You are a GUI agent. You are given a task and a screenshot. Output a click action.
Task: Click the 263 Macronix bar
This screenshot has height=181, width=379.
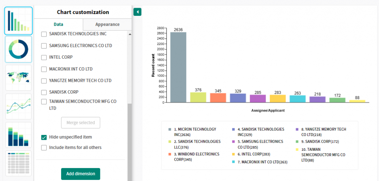pyautogui.click(x=298, y=99)
